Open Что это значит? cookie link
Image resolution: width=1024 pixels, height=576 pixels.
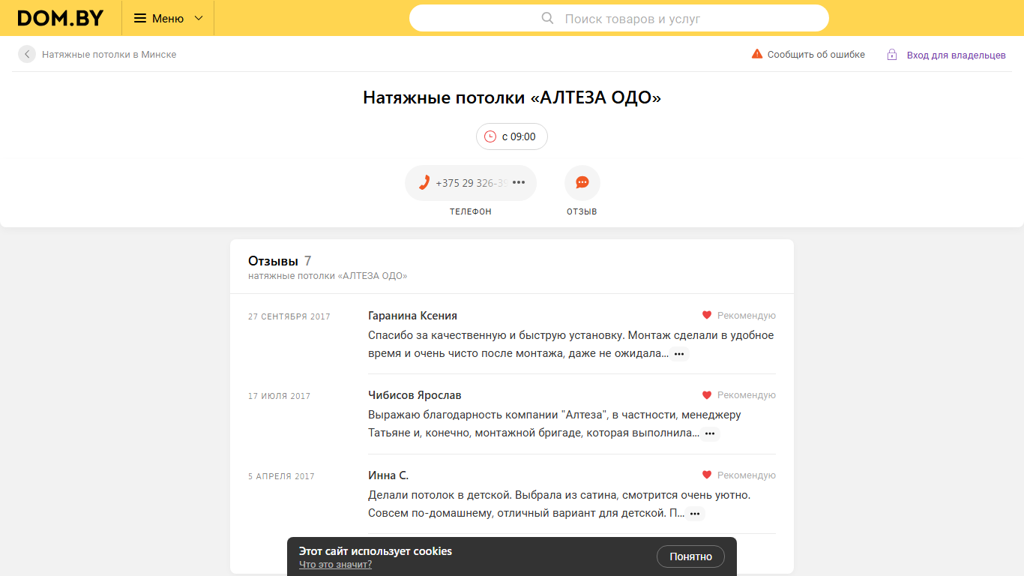point(335,564)
